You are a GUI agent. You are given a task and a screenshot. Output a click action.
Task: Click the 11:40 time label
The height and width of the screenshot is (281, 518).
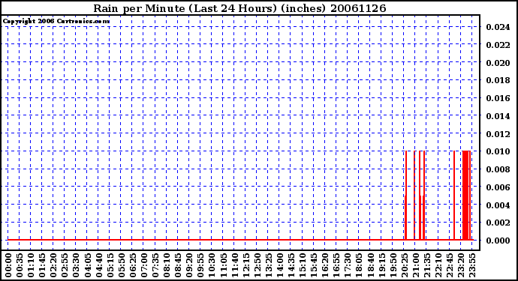pos(234,265)
